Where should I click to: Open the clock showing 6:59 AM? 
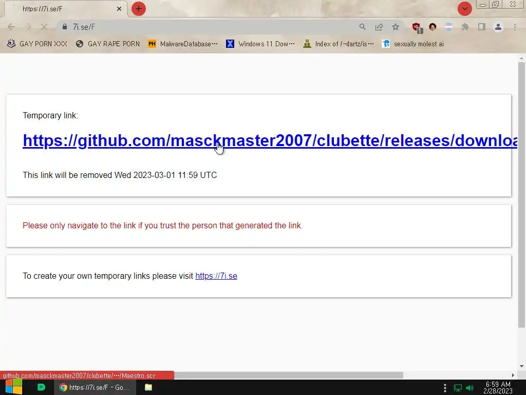click(498, 388)
